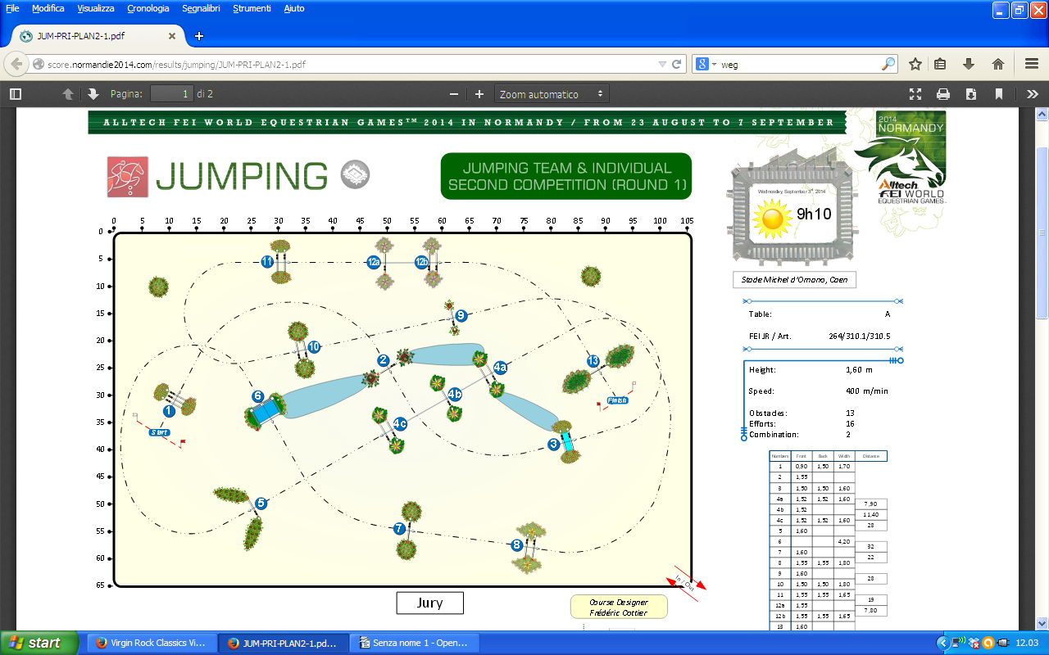Viewport: 1049px width, 655px height.
Task: Switch to JUM-PRI-PLAN2-1.pdf taskbar window
Action: (283, 643)
